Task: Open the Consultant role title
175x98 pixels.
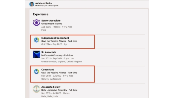Action: 48,70
